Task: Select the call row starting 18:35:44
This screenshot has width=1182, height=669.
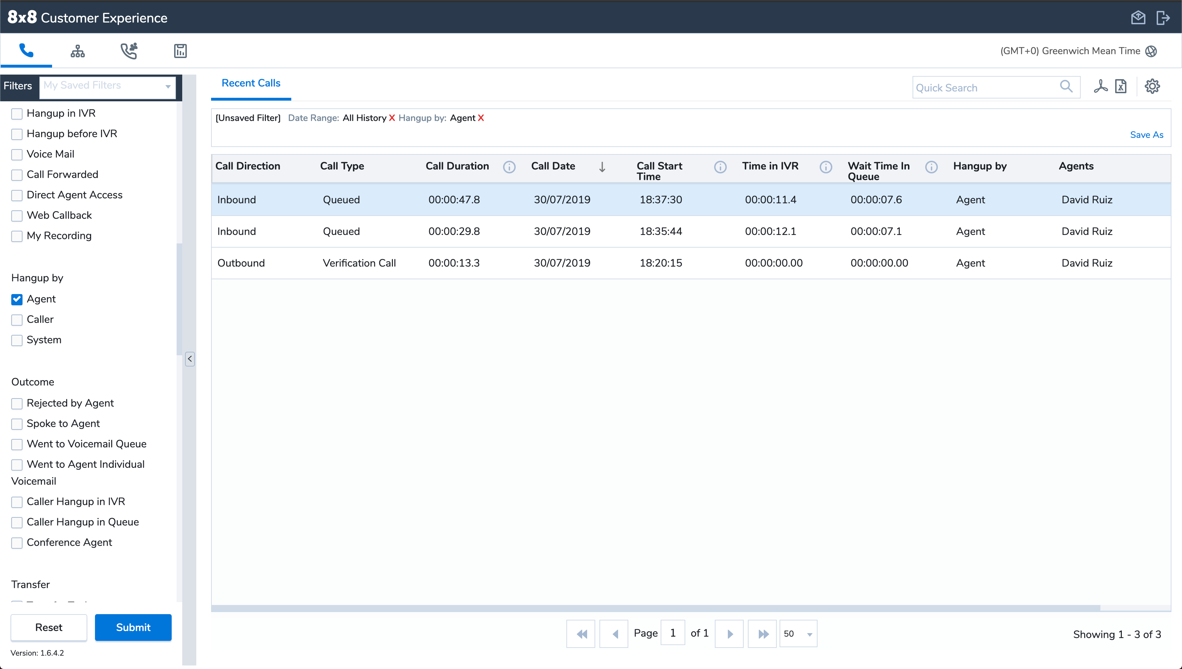Action: point(691,231)
